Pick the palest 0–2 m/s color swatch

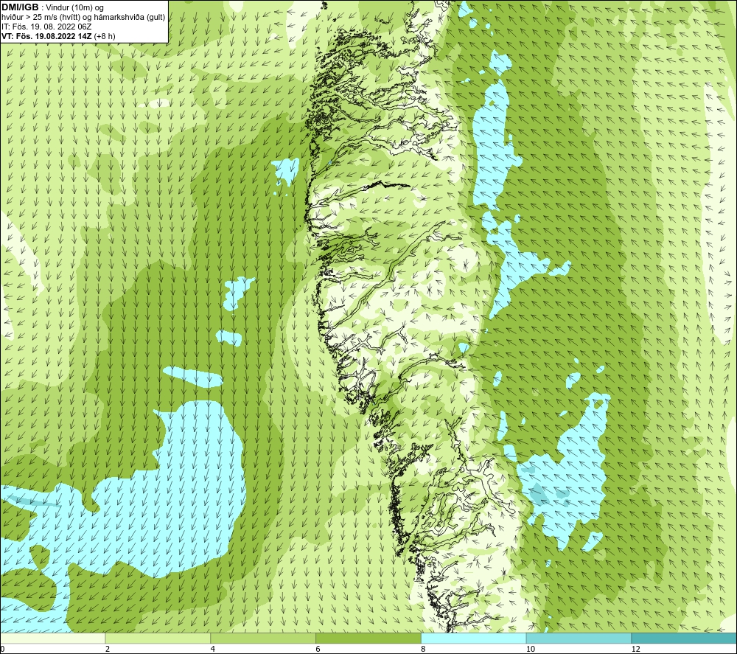coord(52,638)
